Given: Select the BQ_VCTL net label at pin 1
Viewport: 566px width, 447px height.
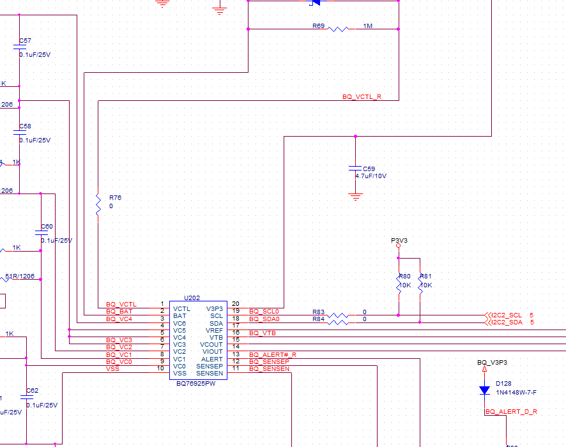Looking at the screenshot, I should [121, 305].
